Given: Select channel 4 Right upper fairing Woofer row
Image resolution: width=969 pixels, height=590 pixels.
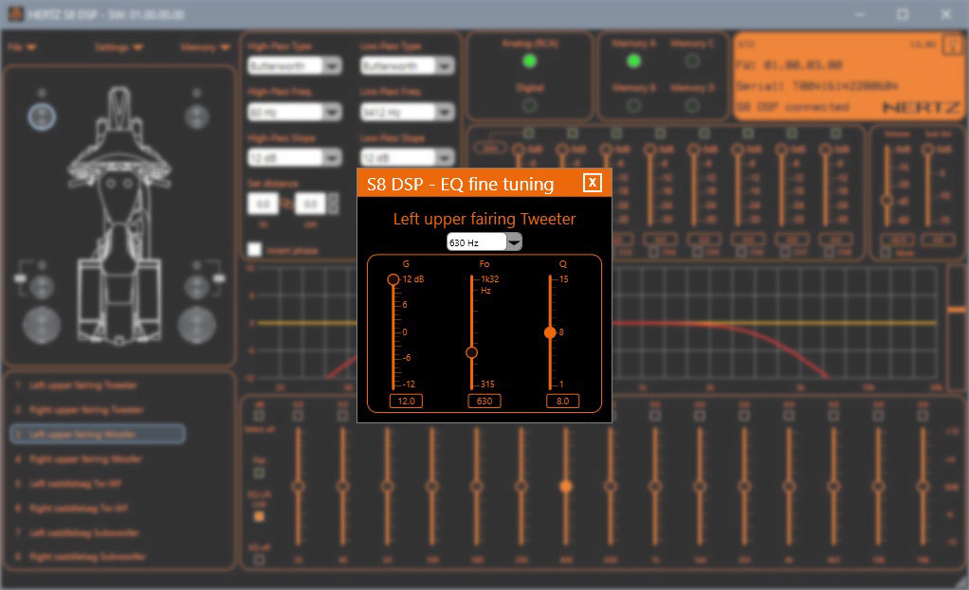Looking at the screenshot, I should 98,458.
